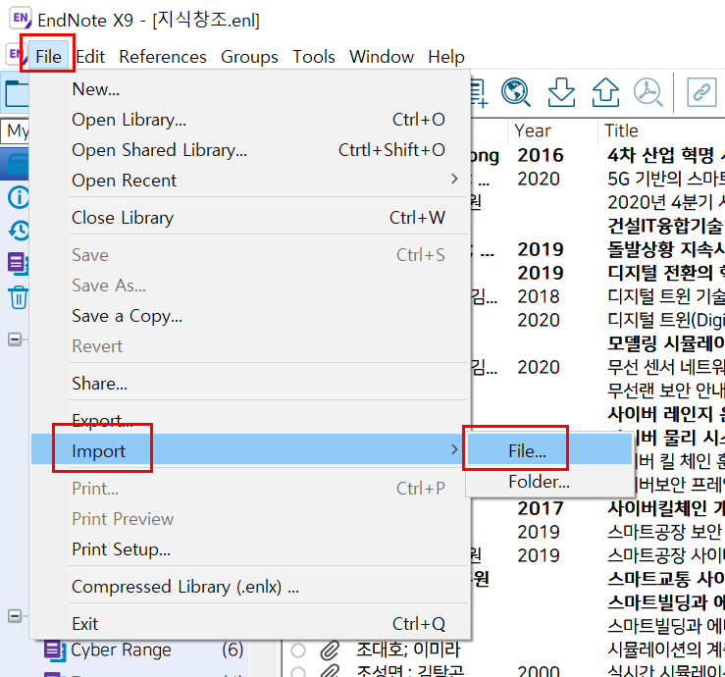This screenshot has width=725, height=677.
Task: Select reference titled 4차 산업 혁명
Action: click(x=666, y=155)
